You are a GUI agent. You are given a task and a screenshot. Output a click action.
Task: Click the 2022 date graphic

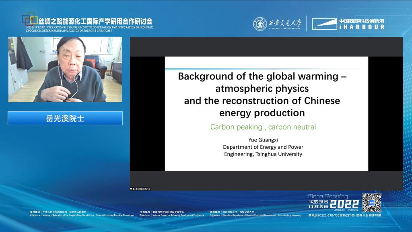click(x=344, y=204)
